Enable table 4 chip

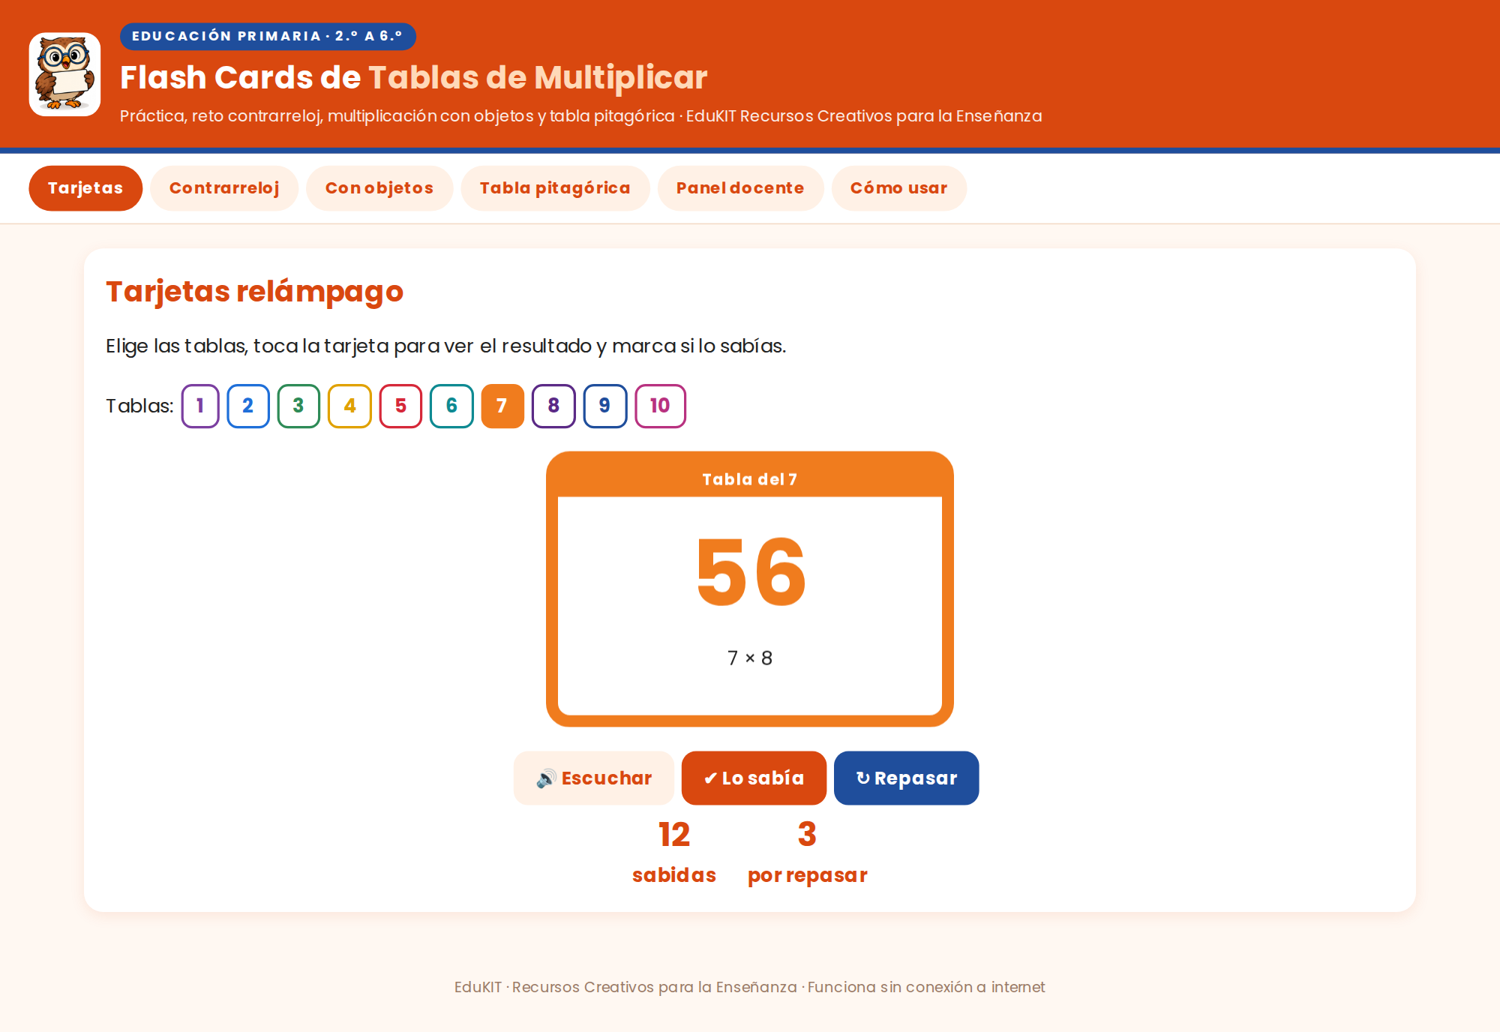point(349,406)
